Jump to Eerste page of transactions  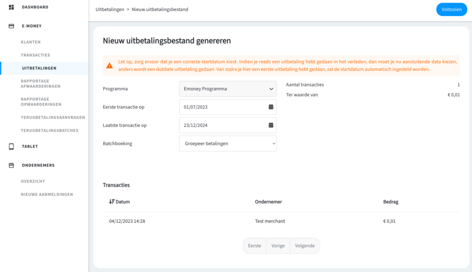click(x=254, y=246)
